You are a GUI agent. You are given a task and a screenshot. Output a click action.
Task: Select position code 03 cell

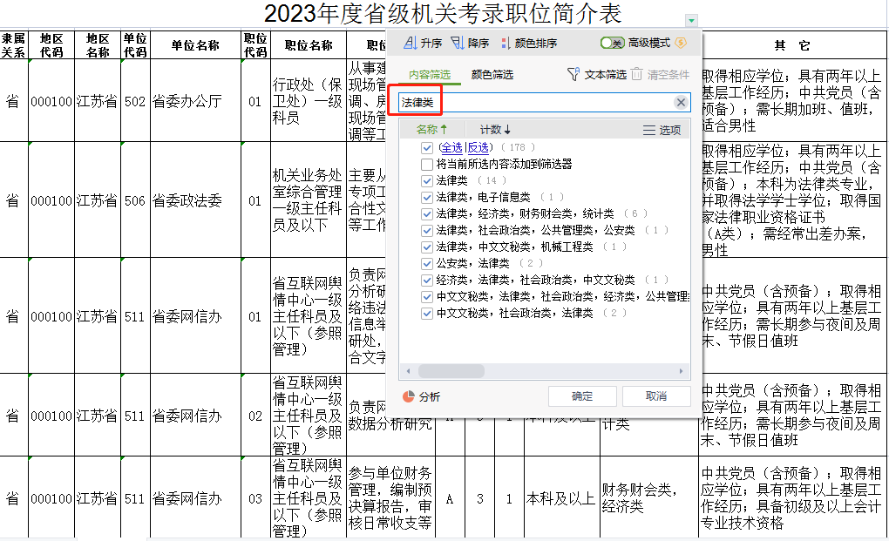255,498
